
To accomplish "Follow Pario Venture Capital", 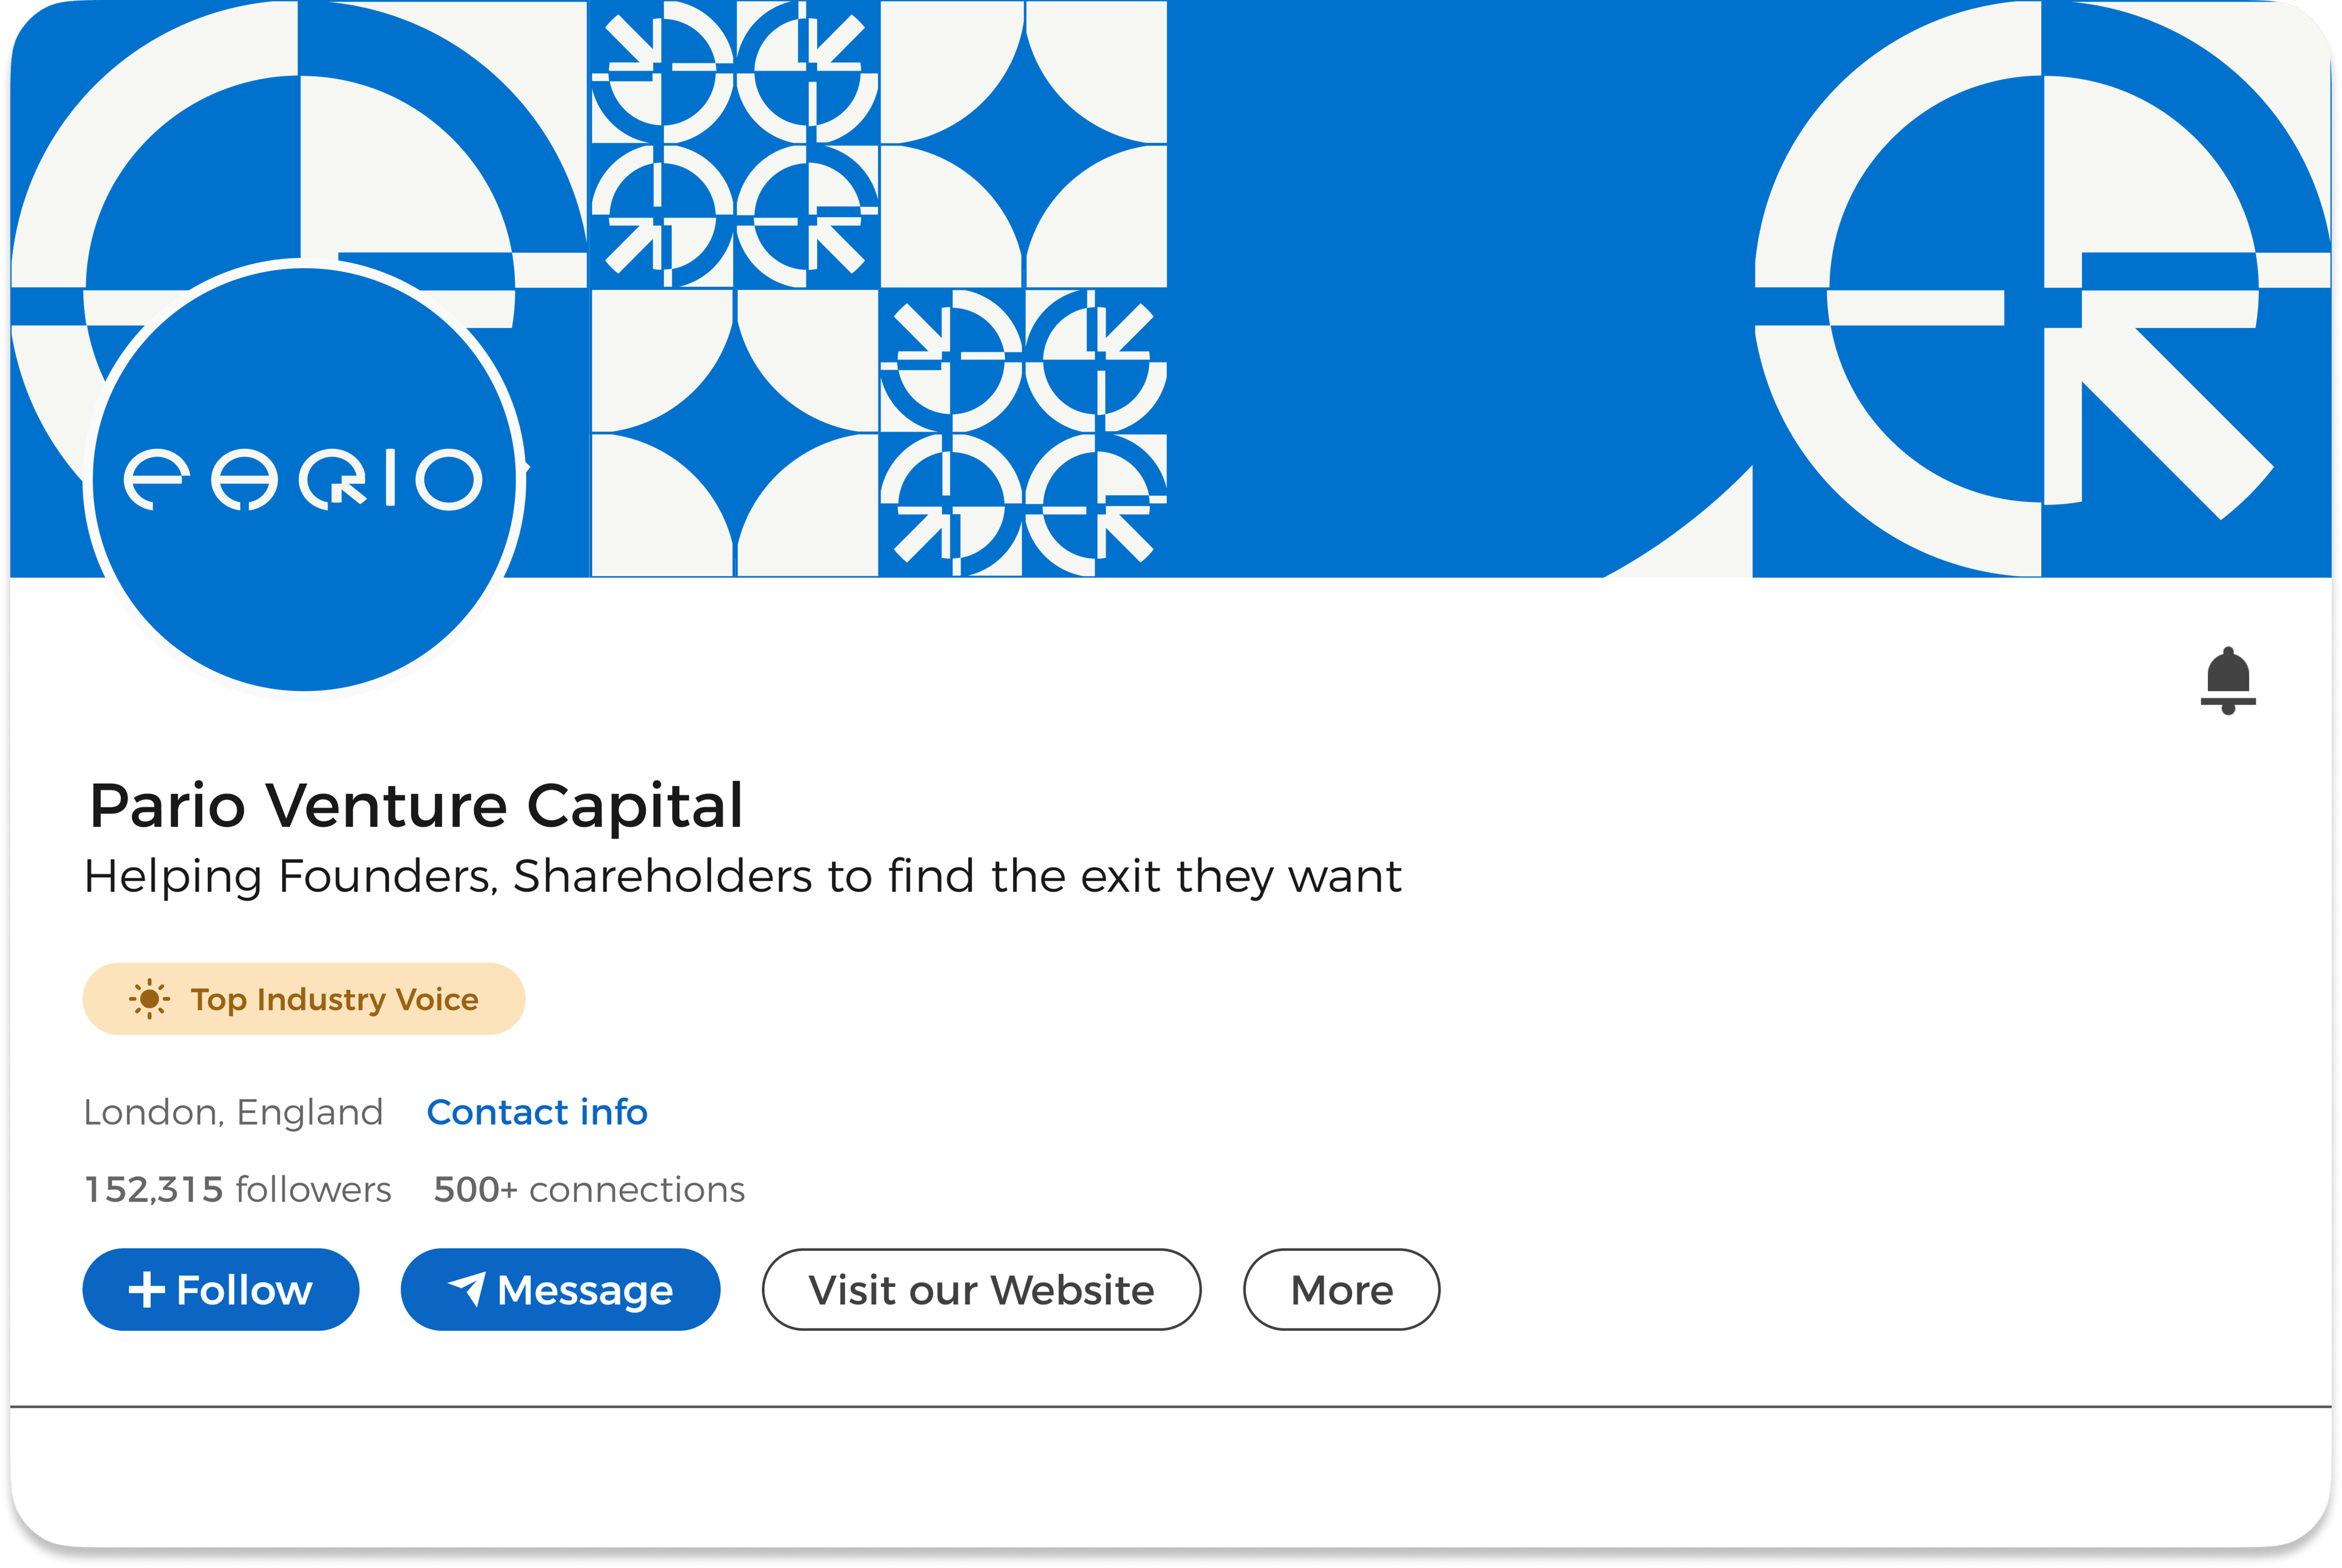I will [220, 1289].
